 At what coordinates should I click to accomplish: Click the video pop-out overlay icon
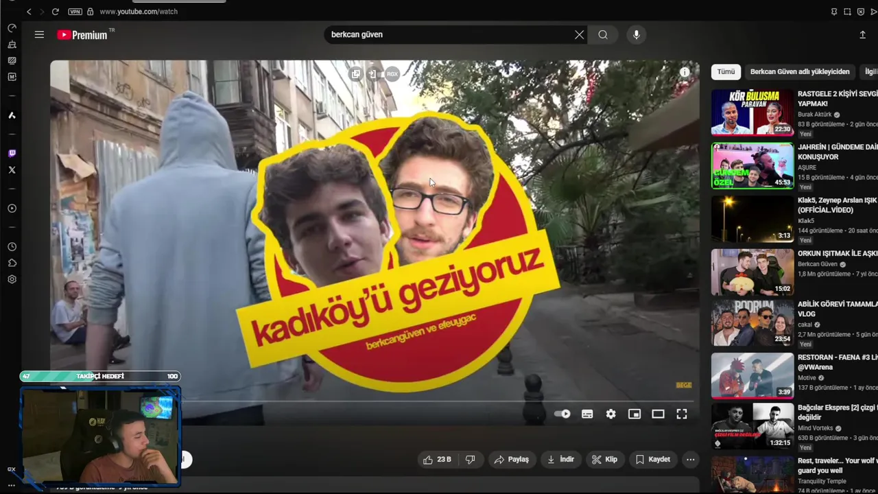pos(355,73)
